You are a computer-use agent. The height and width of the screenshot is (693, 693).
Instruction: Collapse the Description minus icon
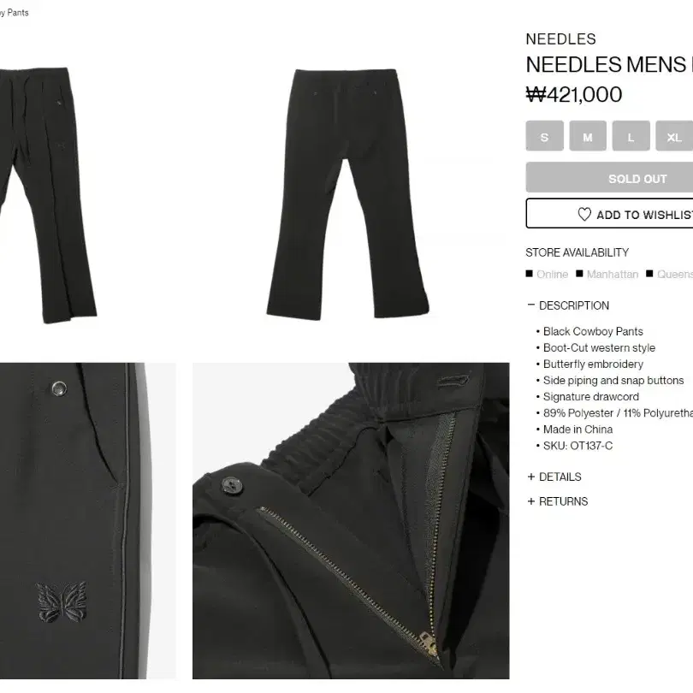pos(530,305)
